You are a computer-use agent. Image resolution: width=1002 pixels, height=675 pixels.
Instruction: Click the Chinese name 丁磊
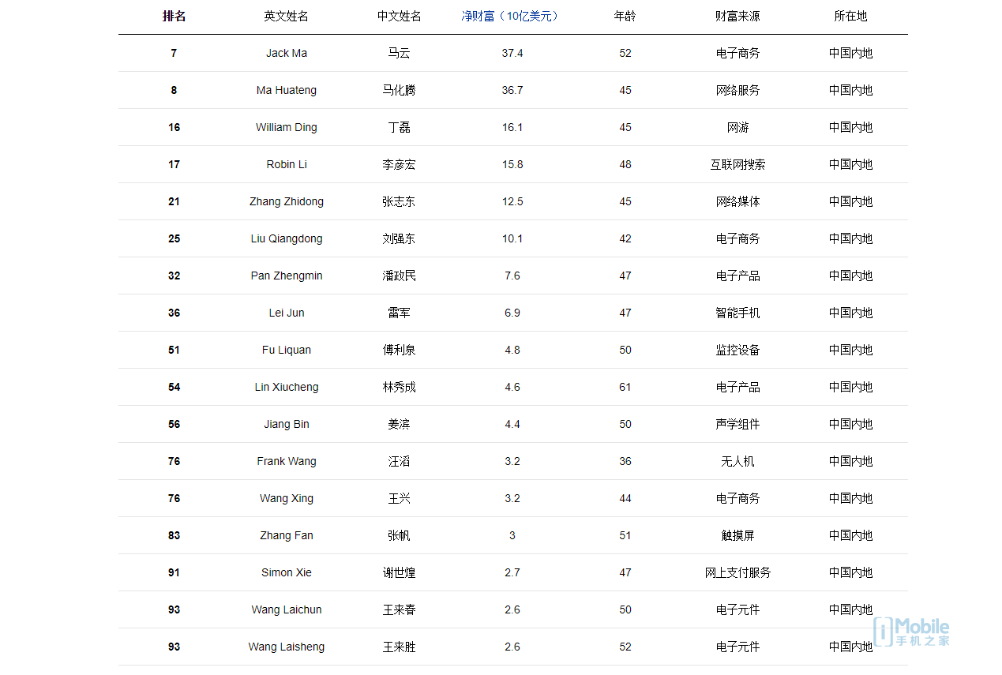[400, 127]
